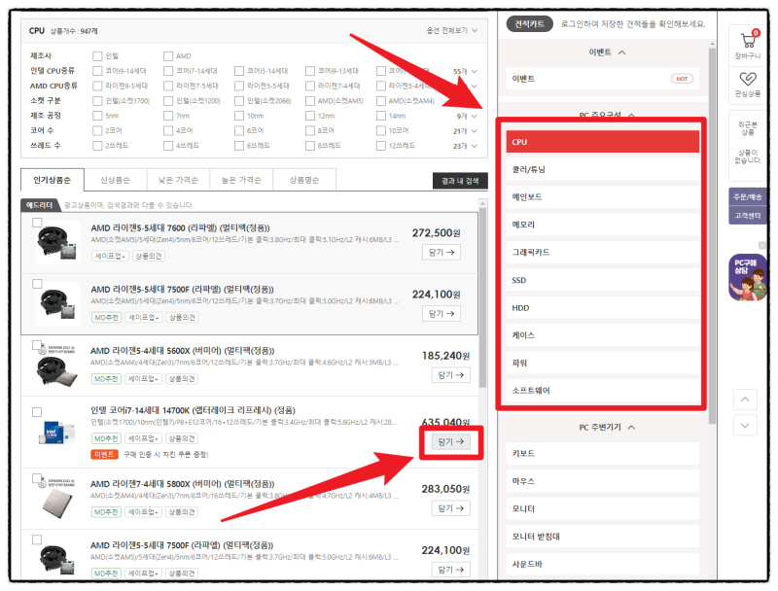Open the 파워 category
Screen dimensions: 778x591
click(602, 363)
